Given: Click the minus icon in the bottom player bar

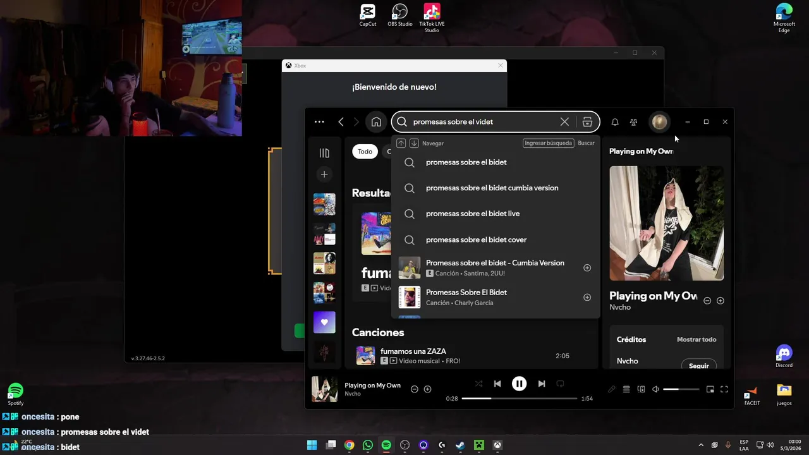Looking at the screenshot, I should point(415,389).
